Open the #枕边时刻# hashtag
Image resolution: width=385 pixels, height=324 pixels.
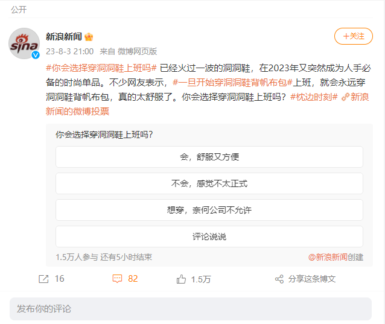(x=314, y=97)
